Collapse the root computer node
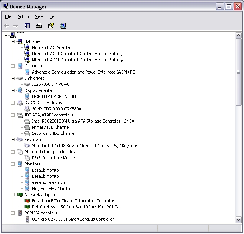Viewport: 244px width, 234px height. pyautogui.click(x=5, y=35)
